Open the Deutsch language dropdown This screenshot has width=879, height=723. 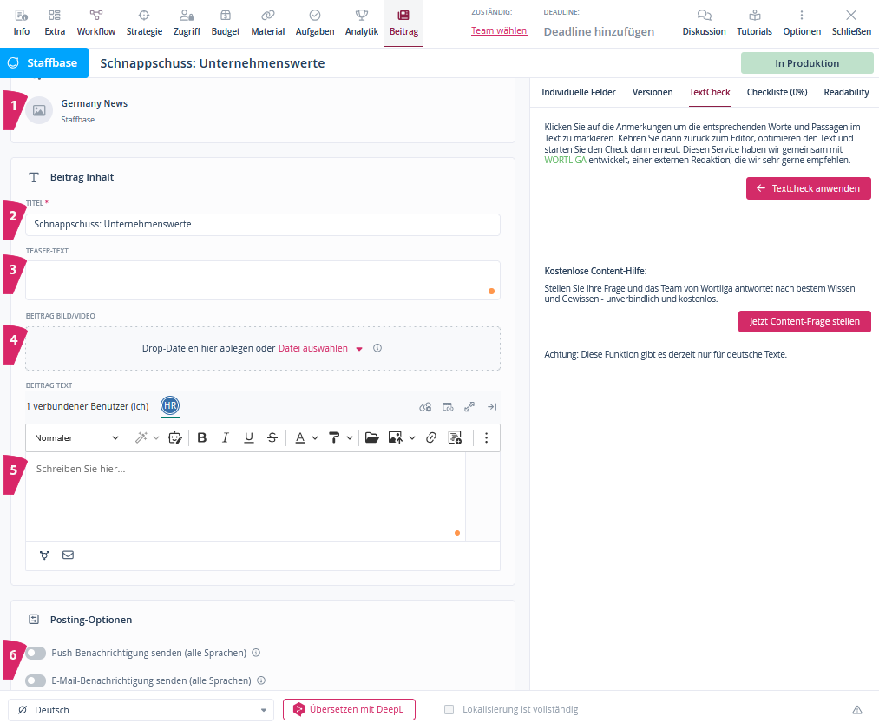(141, 709)
